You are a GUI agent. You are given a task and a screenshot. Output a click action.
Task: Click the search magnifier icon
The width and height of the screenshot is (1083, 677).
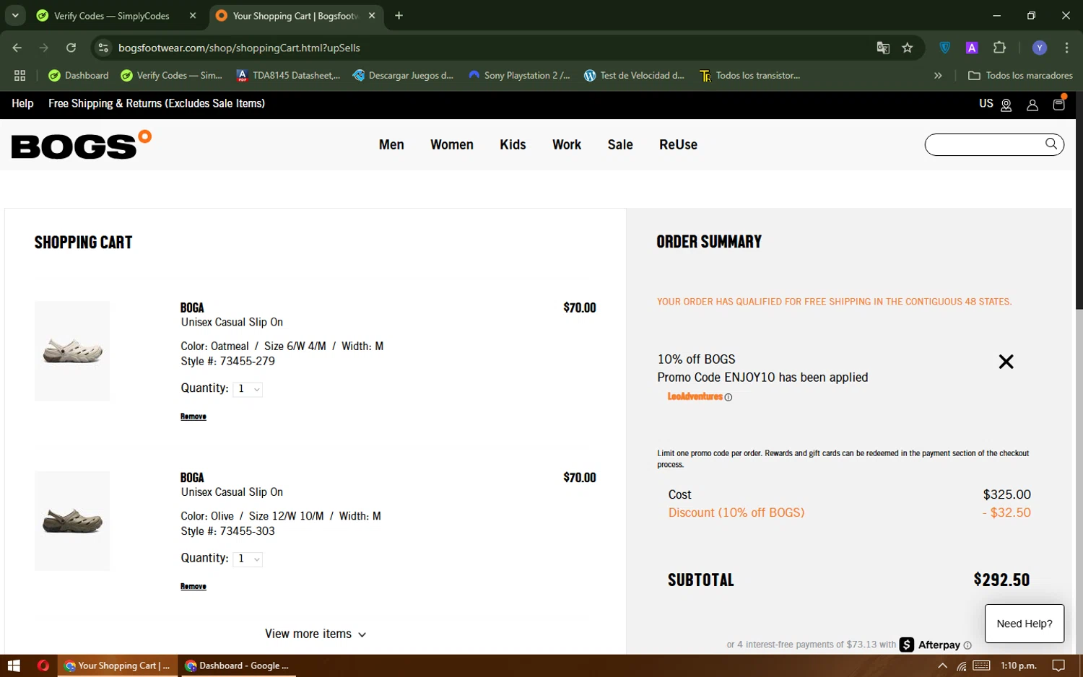tap(1051, 144)
